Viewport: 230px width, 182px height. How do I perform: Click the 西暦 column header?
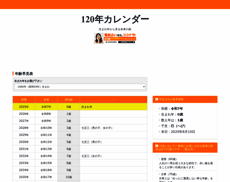(24, 99)
